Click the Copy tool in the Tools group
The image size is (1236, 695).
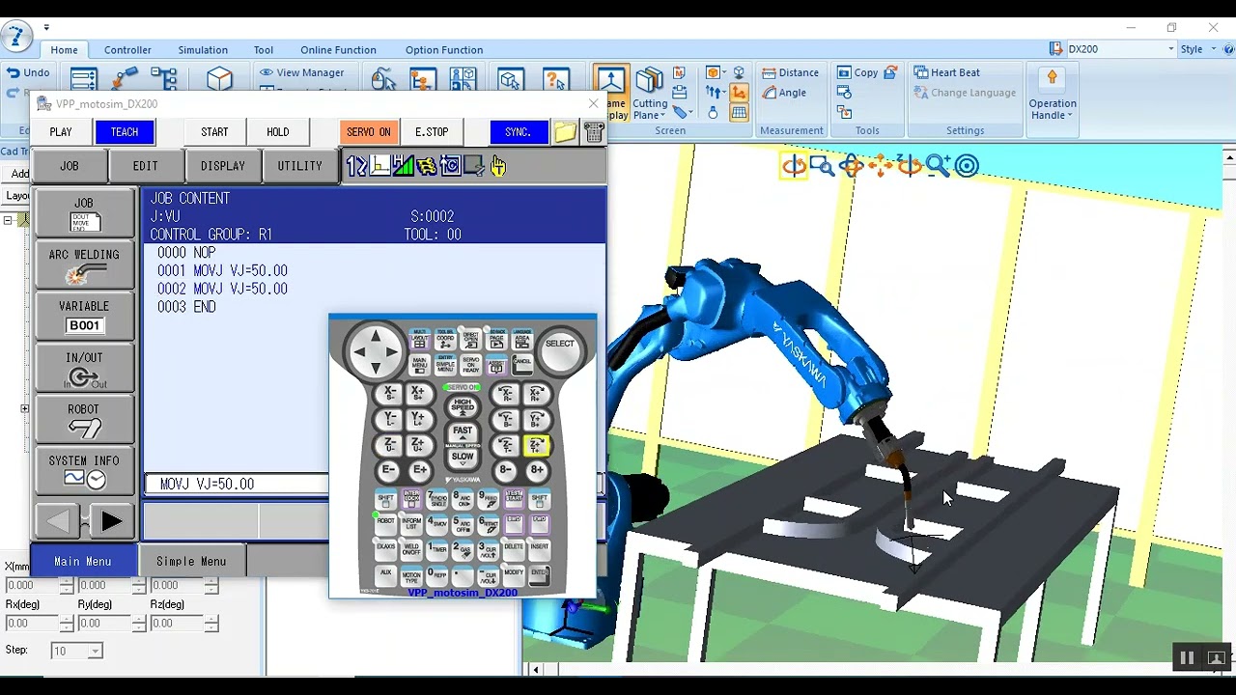coord(857,72)
